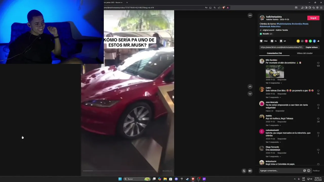Open Steam from the taskbar
Screen dimensions: 324x182
tap(187, 179)
